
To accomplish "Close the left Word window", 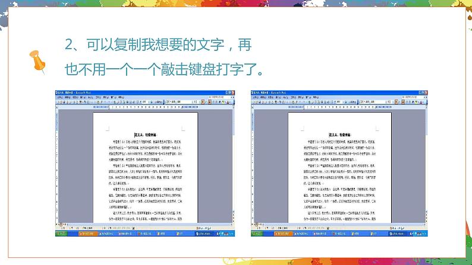I will pos(232,92).
